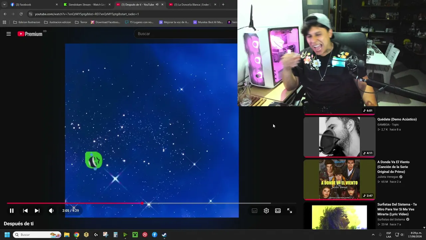Viewport: 426px width, 240px height.
Task: Open the Download Facebook bookmark
Action: tap(106, 22)
